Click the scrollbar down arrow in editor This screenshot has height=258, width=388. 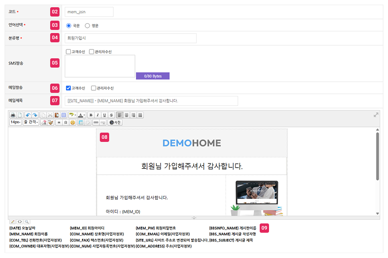tap(377, 214)
